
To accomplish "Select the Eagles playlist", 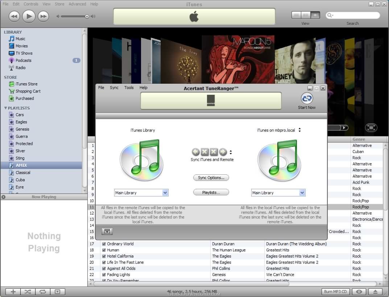I will (x=21, y=122).
